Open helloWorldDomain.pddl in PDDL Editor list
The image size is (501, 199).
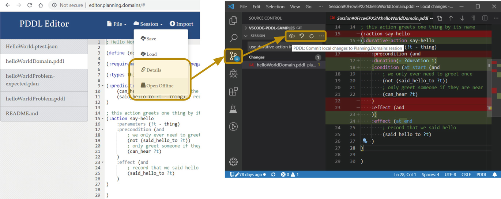[x=44, y=61]
